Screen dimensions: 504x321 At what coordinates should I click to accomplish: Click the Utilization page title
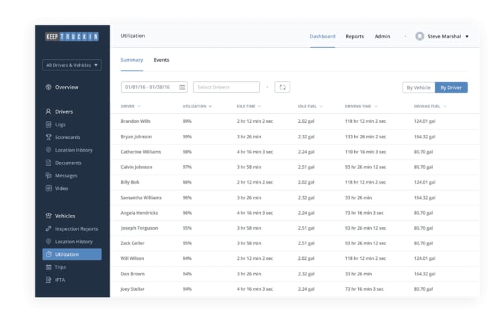pos(133,36)
